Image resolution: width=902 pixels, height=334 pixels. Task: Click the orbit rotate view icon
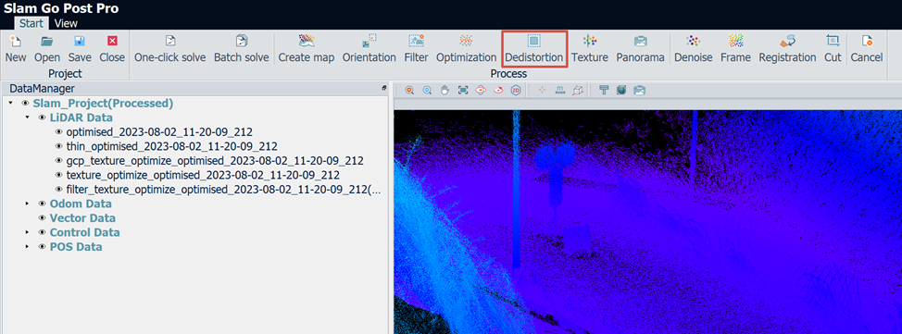point(481,91)
